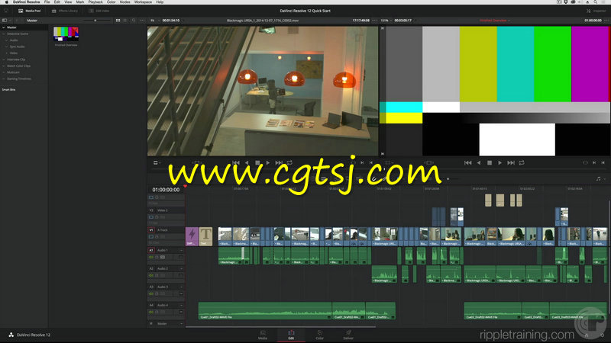Open the audio music note icon menu

(599, 179)
